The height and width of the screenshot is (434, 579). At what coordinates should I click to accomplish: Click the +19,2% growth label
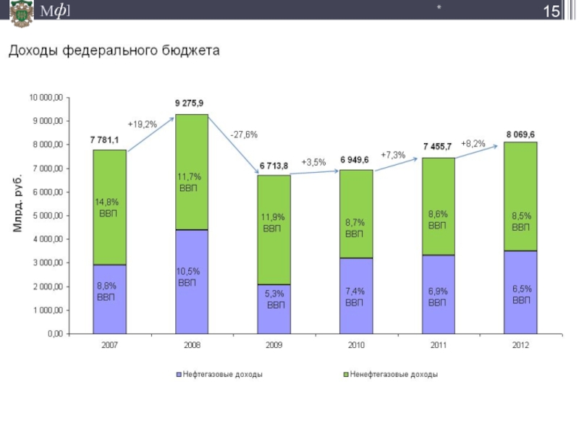tap(142, 124)
